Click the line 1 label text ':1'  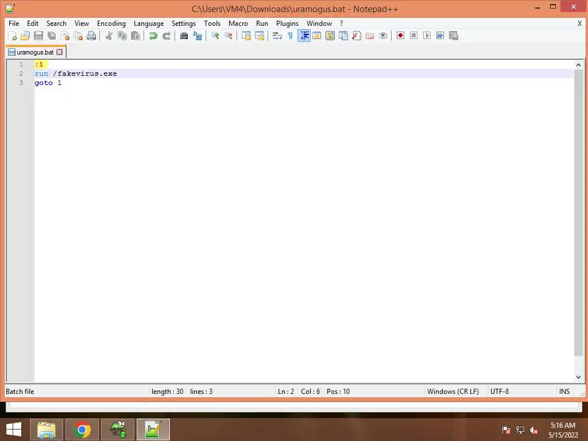pos(39,64)
